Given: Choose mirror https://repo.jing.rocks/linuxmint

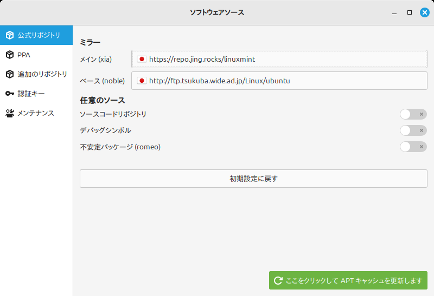Looking at the screenshot, I should tap(279, 59).
